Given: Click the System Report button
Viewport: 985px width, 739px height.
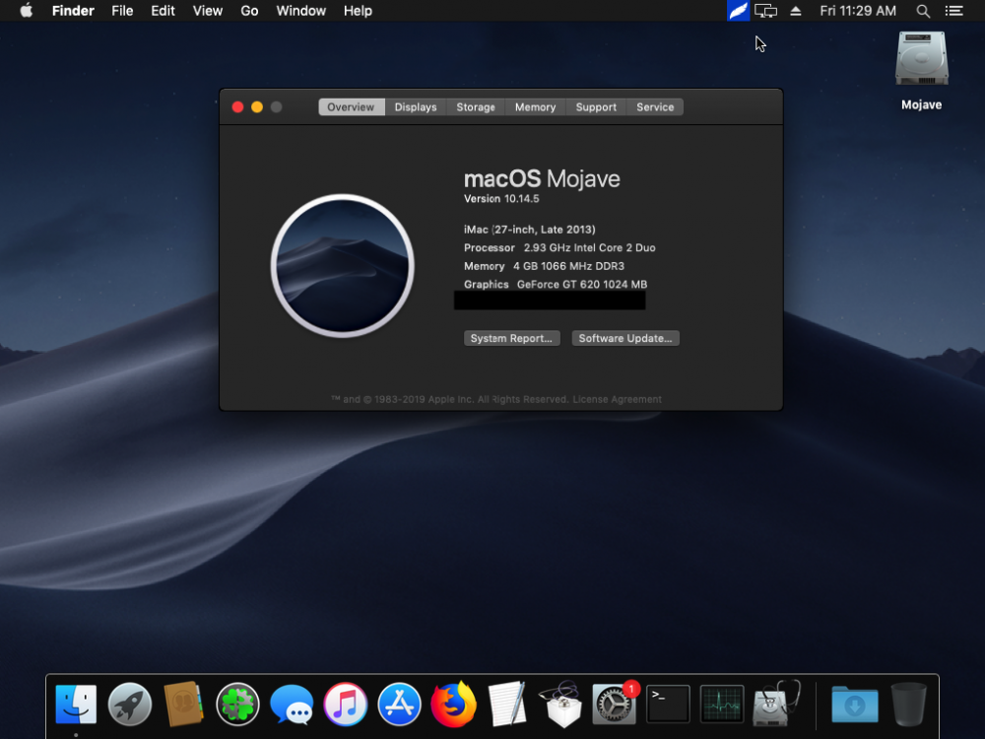Looking at the screenshot, I should 511,338.
